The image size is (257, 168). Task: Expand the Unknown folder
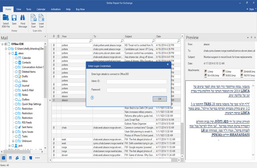(x=13, y=141)
